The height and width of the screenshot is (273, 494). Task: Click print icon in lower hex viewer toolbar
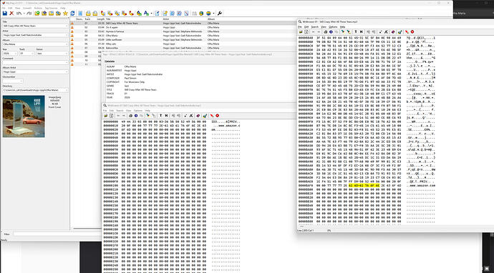tap(131, 116)
